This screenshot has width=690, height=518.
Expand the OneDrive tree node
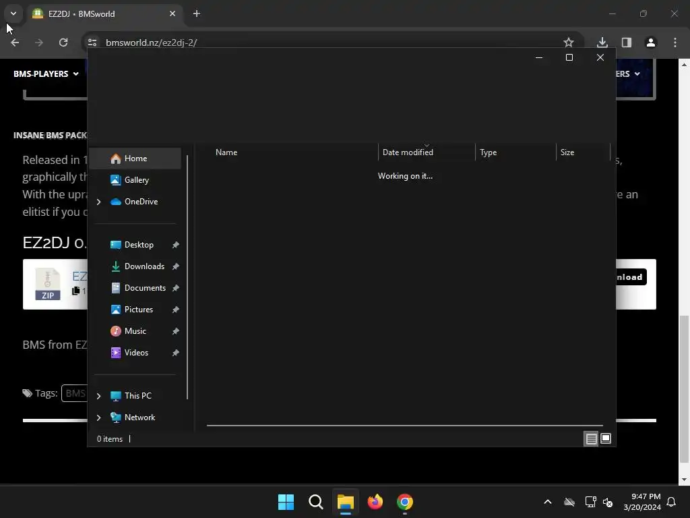click(99, 202)
